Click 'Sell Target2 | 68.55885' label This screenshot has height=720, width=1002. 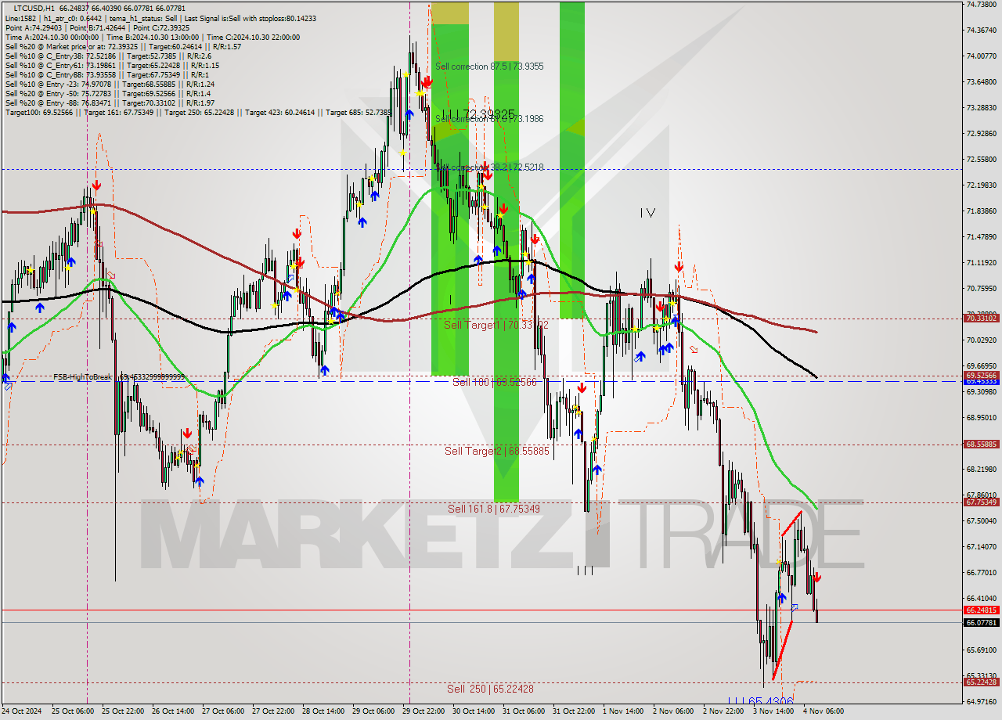pyautogui.click(x=497, y=452)
